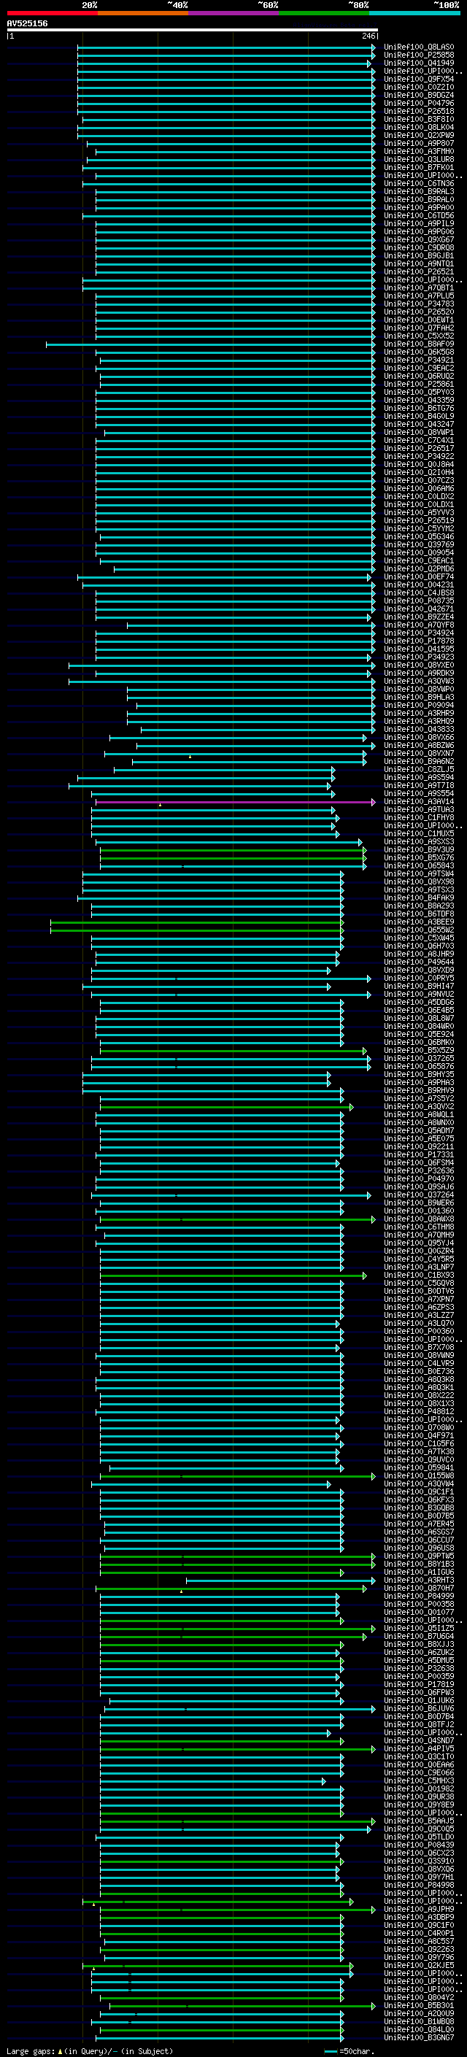Click hit label UniRef100_Q655W2
Screen dimensions: 467x2057
[x=418, y=930]
